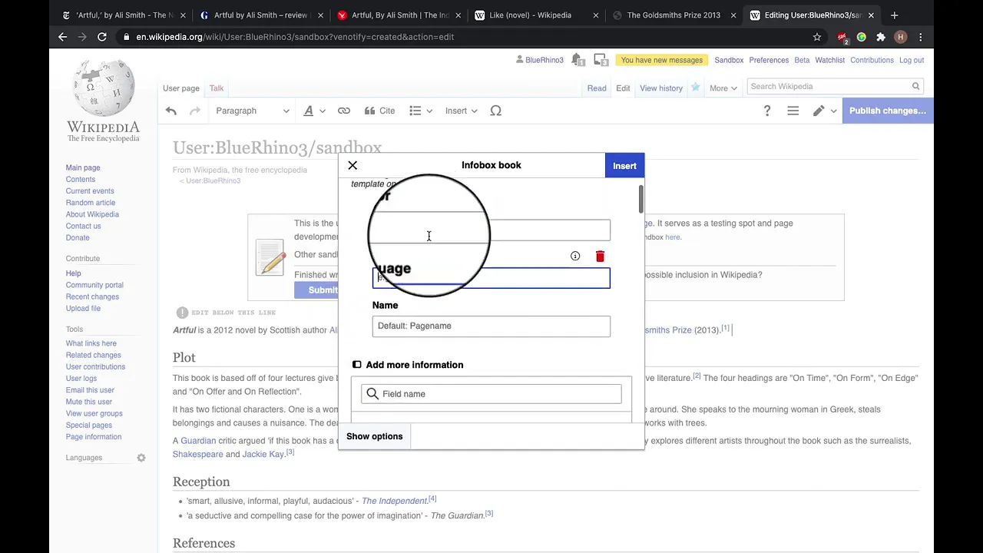Switch editor via pencil icon

click(824, 111)
